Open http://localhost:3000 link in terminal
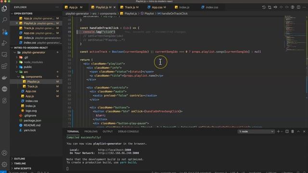The width and height of the screenshot is (308, 173). tap(115, 150)
